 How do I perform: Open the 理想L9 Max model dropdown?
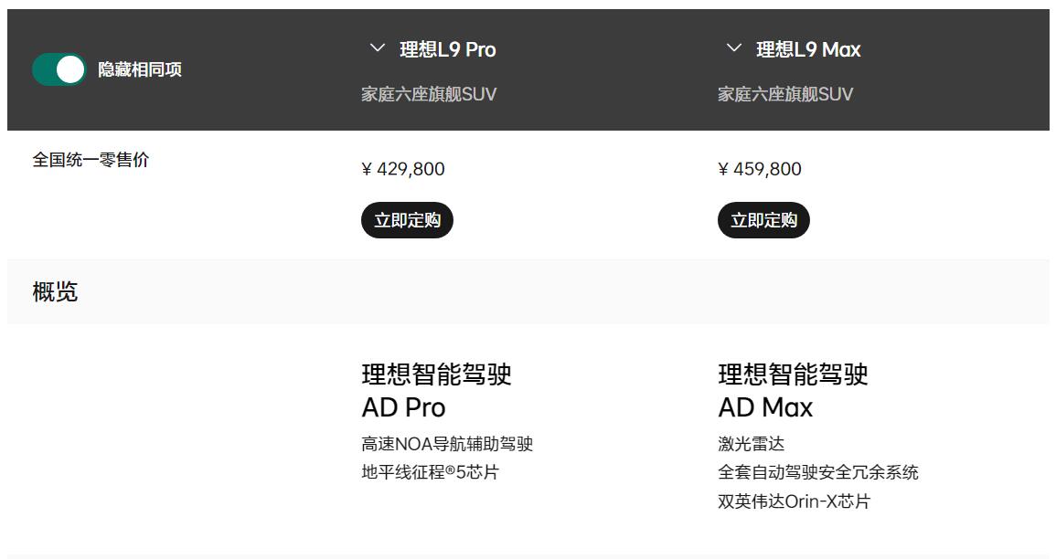click(x=731, y=48)
